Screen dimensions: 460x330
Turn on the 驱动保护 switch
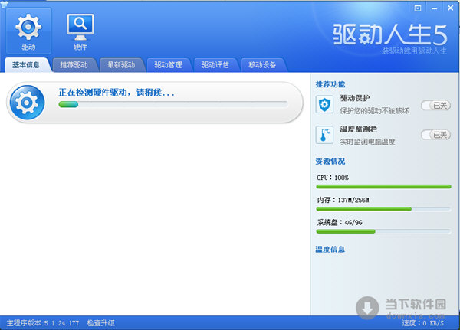click(435, 105)
